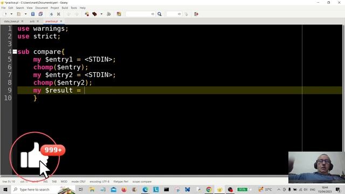This screenshot has width=345, height=194.
Task: Open the Windows Start menu
Action: (x=5, y=190)
